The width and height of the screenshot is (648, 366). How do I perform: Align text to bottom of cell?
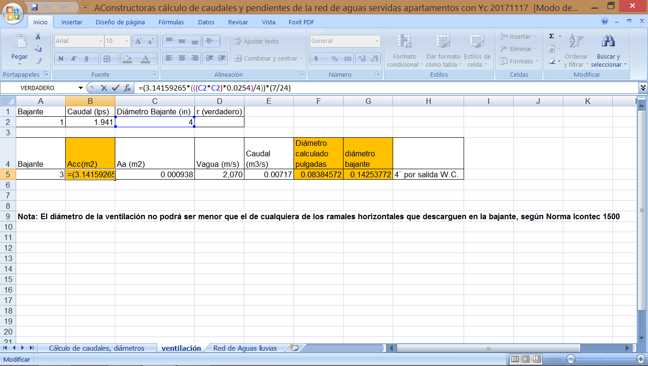tap(194, 41)
